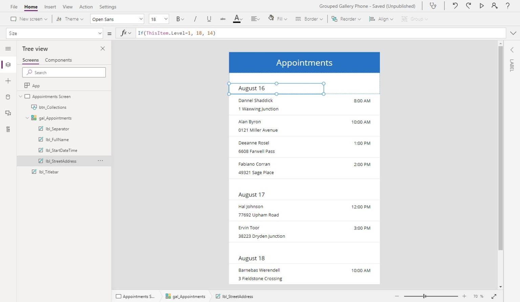Image resolution: width=520 pixels, height=302 pixels.
Task: Open the Advanced tools pane
Action: click(x=8, y=129)
